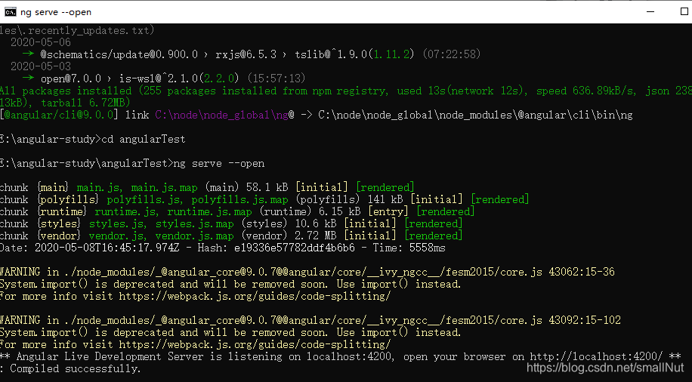
Task: Click the date text '2020-05-06'
Action: coord(41,42)
